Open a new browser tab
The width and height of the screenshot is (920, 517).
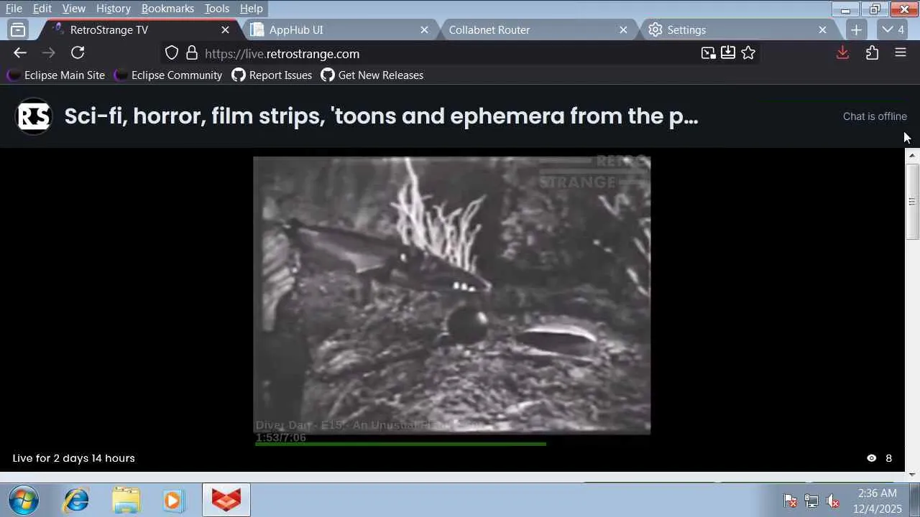(856, 29)
